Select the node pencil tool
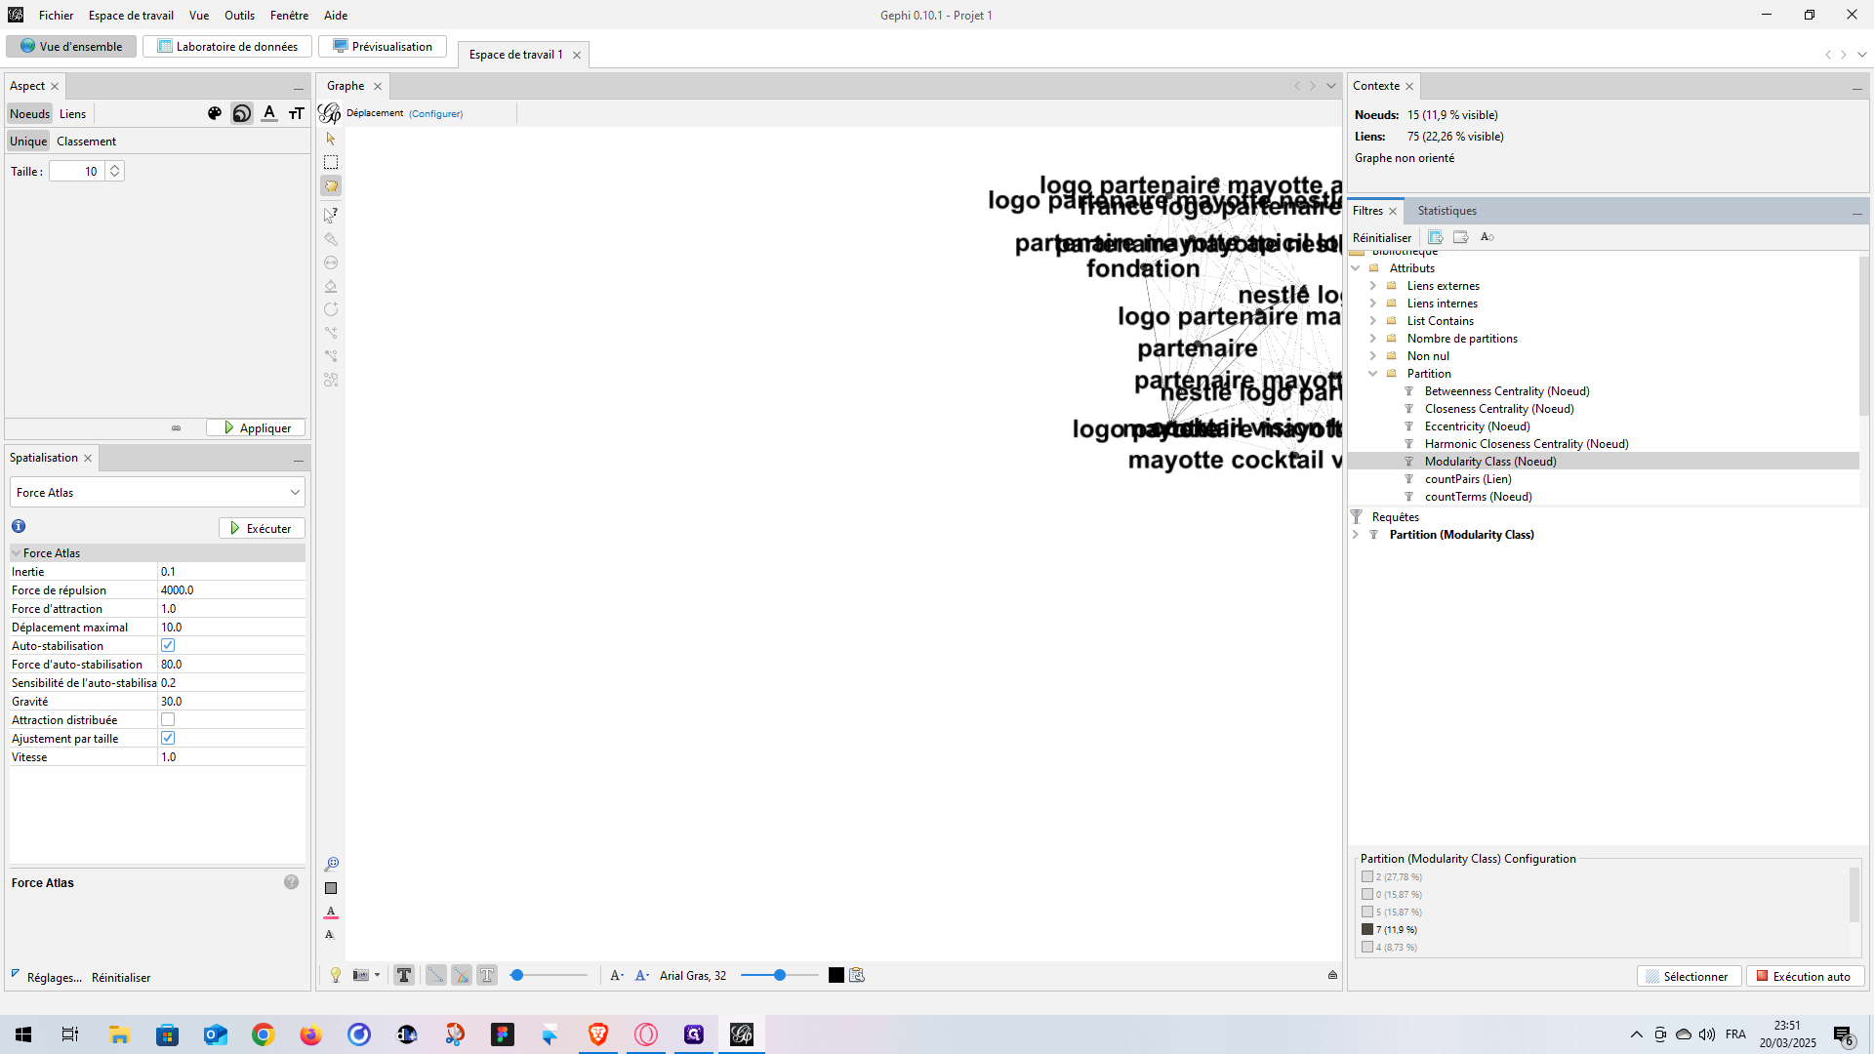This screenshot has width=1874, height=1054. coord(331,309)
